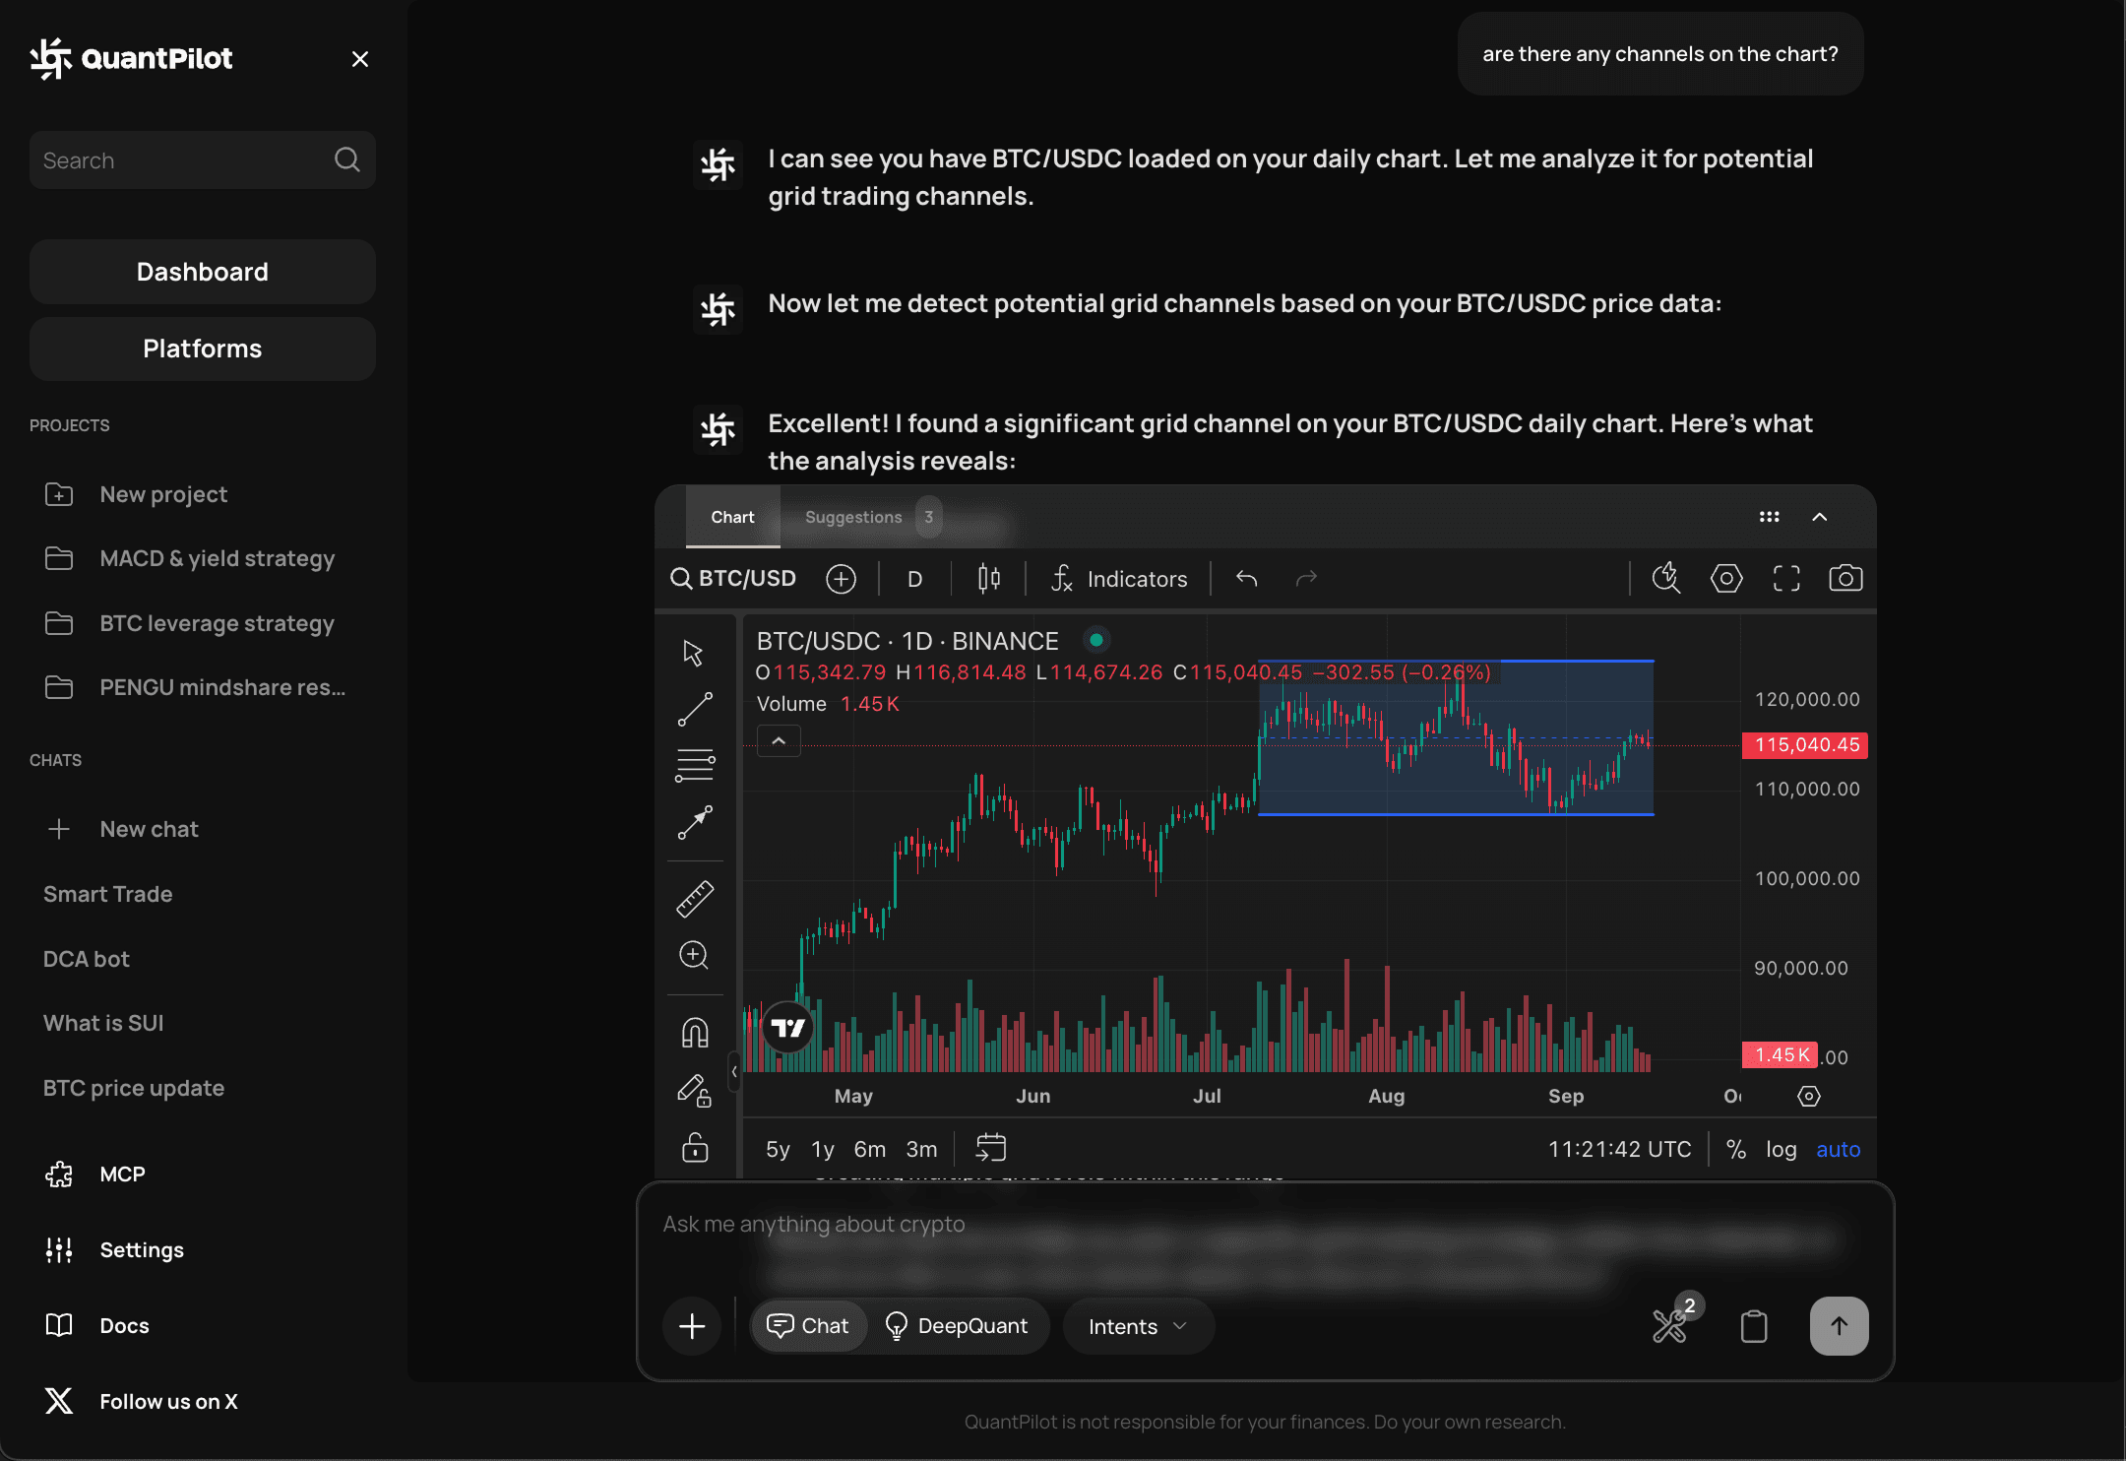Toggle magnet mode
The width and height of the screenshot is (2126, 1461).
click(694, 1033)
